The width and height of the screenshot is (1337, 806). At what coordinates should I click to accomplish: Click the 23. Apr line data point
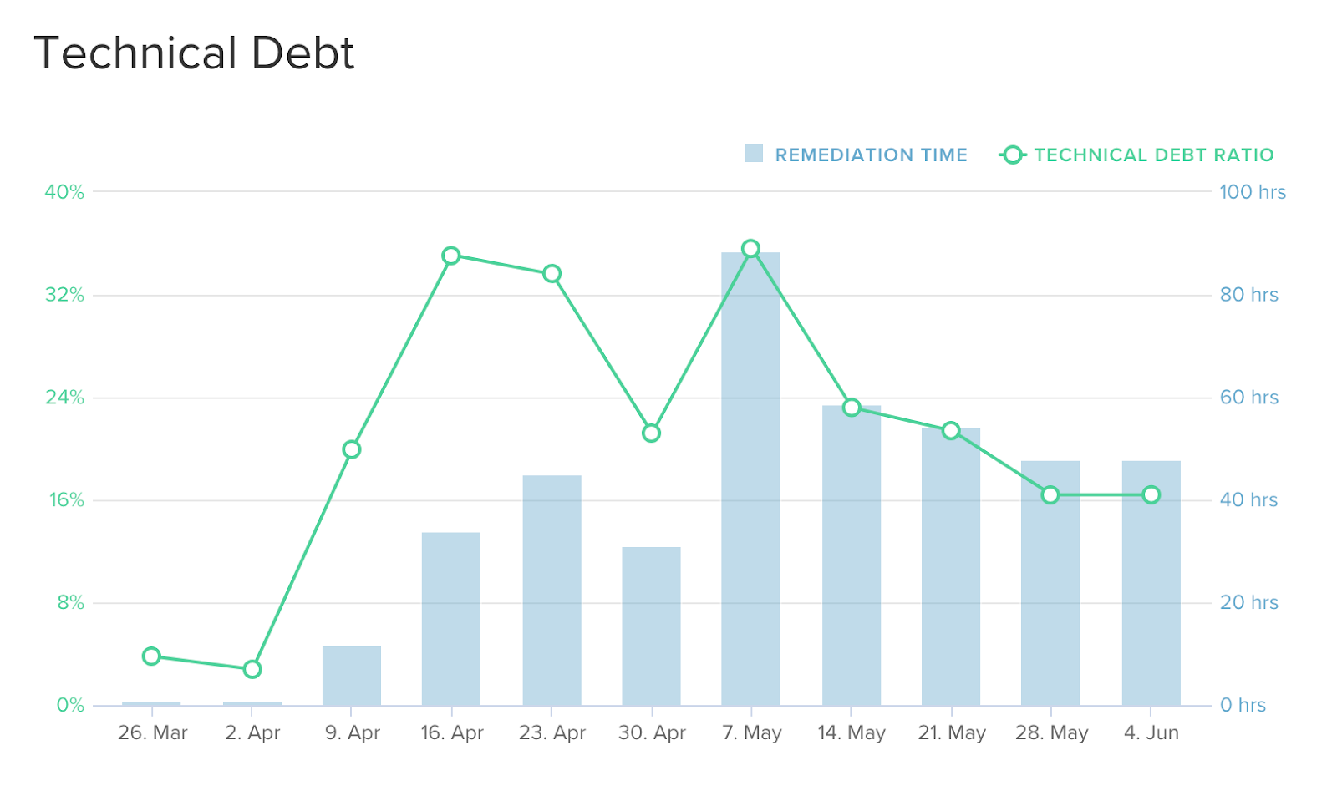click(552, 274)
